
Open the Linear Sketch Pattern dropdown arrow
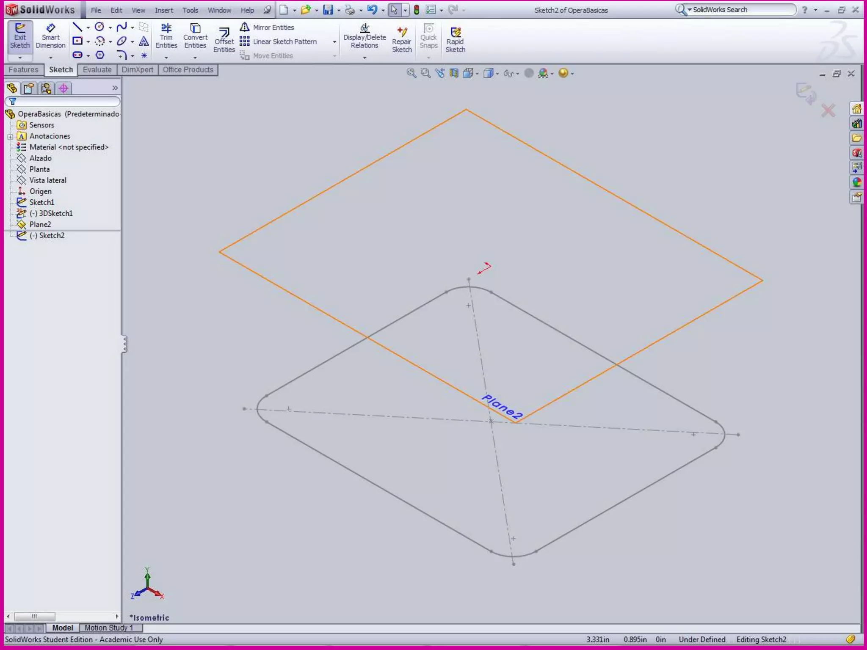pyautogui.click(x=334, y=42)
